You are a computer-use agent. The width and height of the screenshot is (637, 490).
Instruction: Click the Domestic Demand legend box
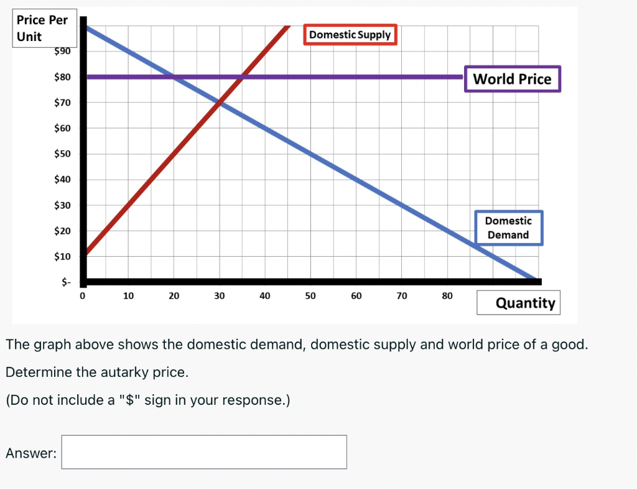[x=508, y=228]
